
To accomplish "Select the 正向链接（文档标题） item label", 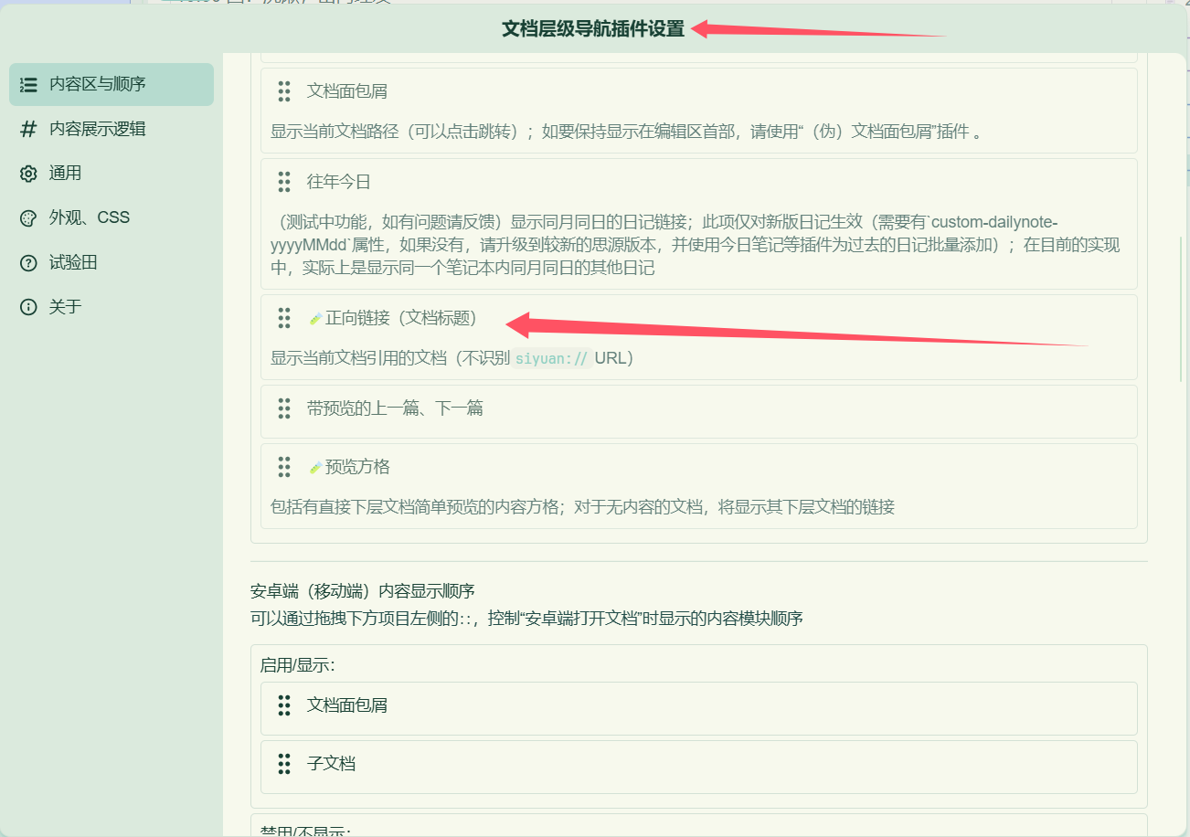I will [x=401, y=318].
